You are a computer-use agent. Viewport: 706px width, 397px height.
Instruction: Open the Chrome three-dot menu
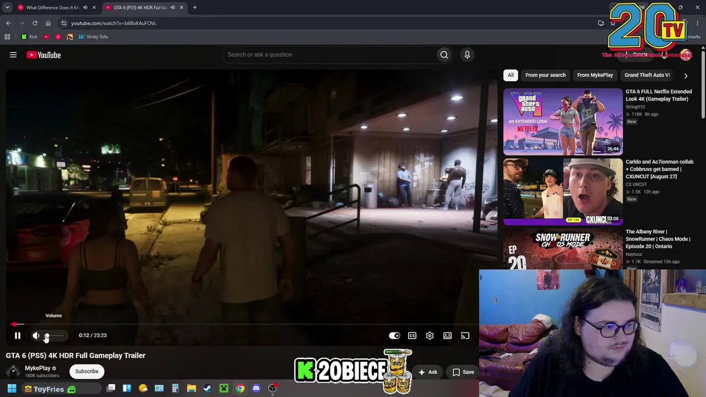click(x=697, y=23)
